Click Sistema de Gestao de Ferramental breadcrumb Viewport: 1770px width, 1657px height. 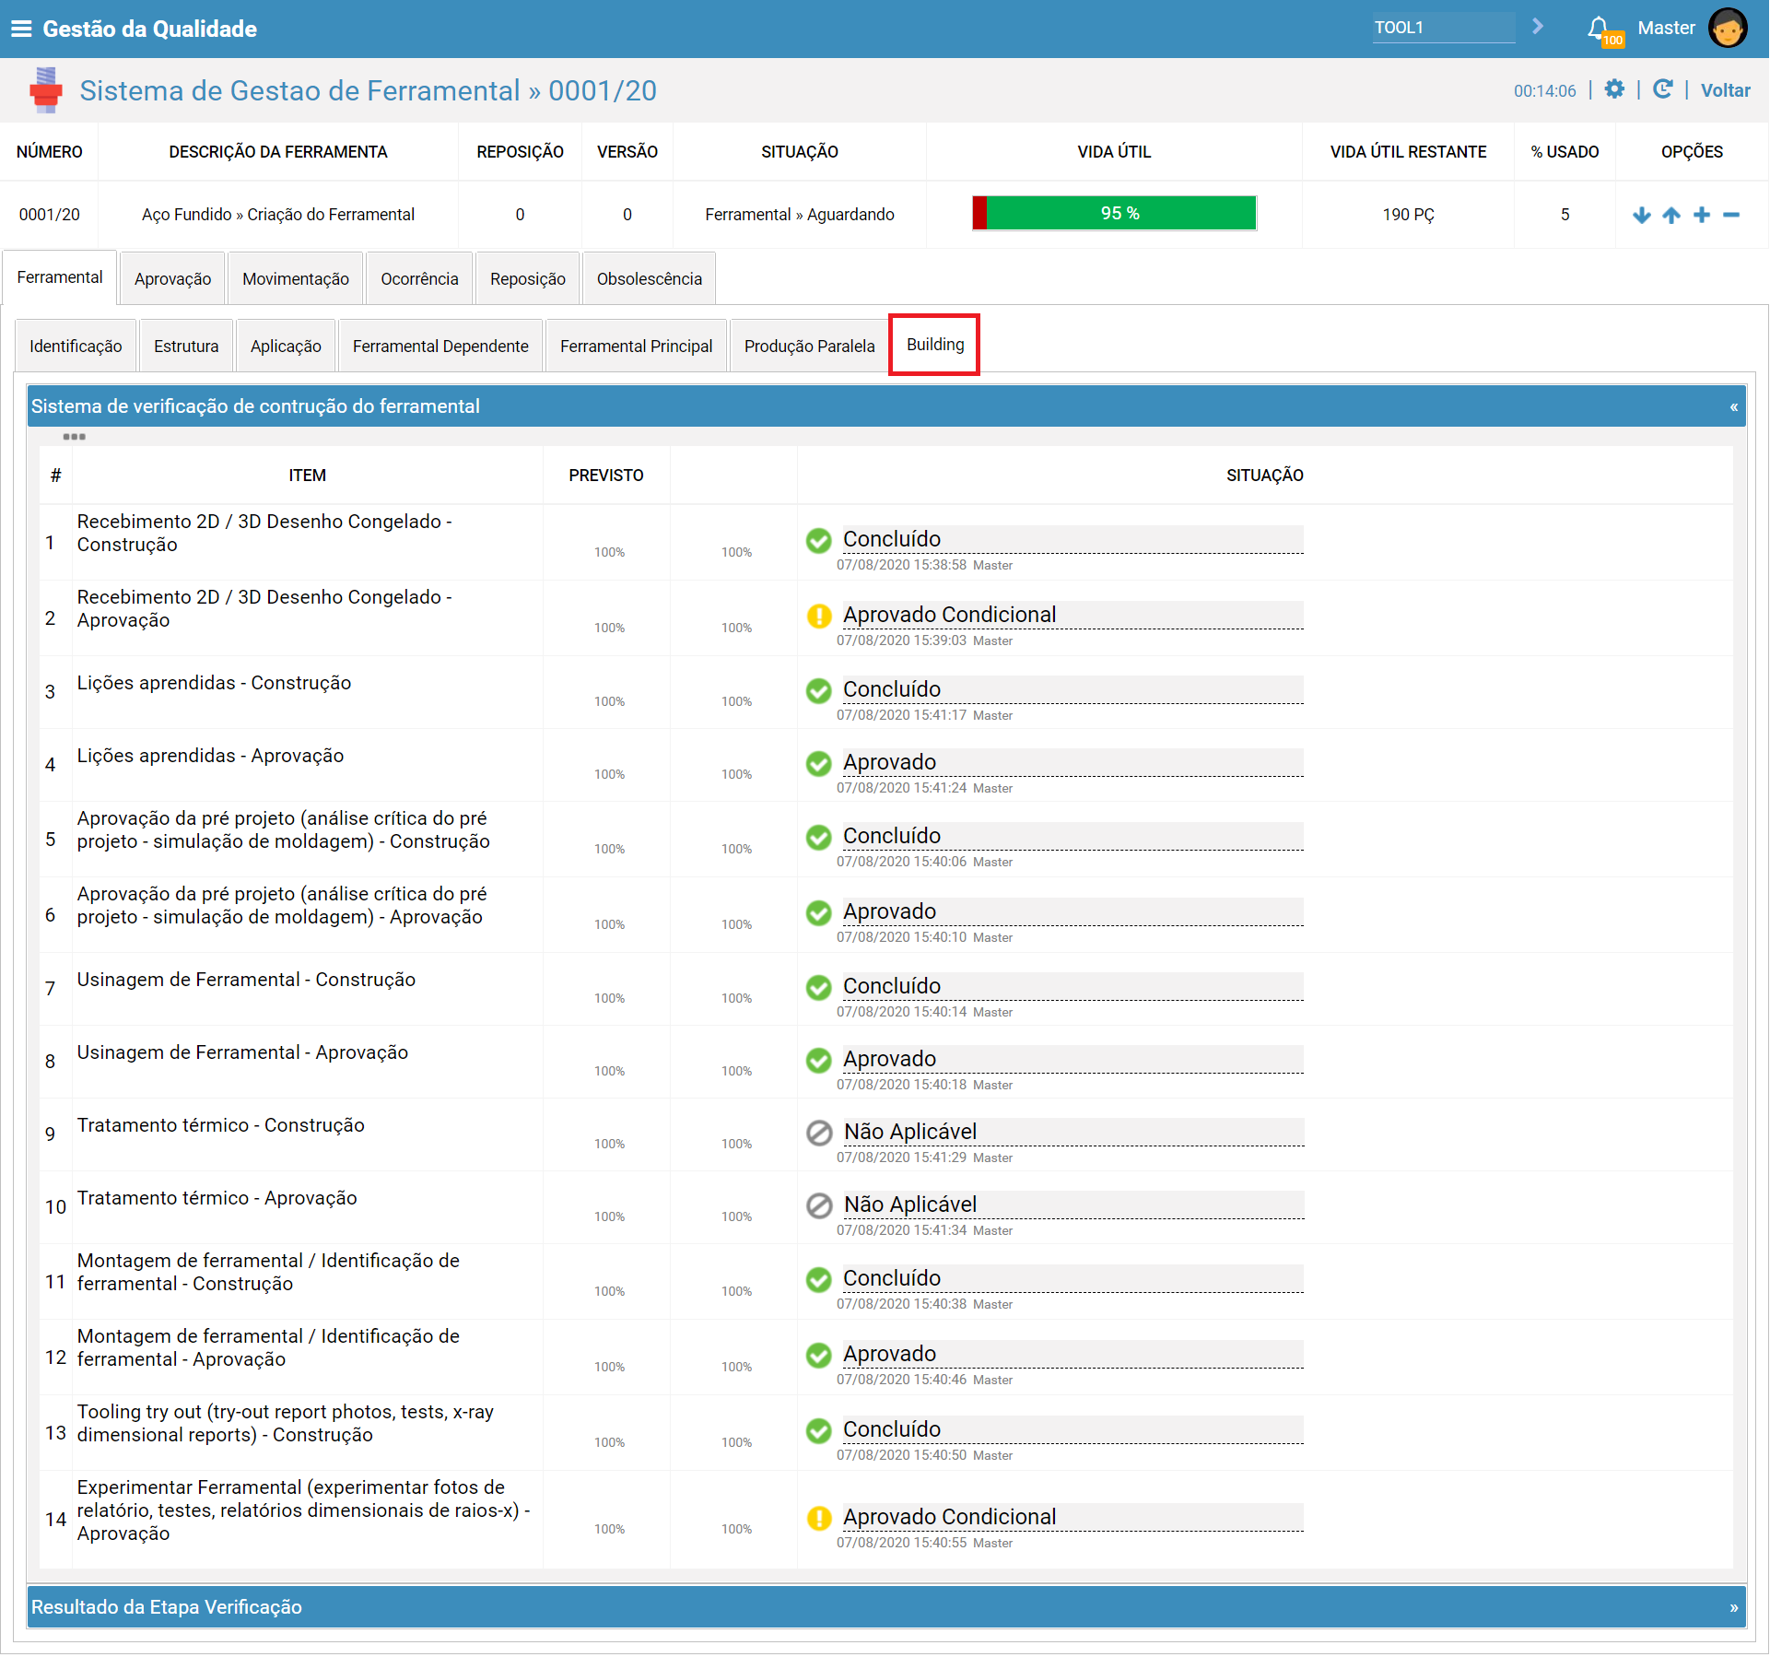[x=299, y=90]
